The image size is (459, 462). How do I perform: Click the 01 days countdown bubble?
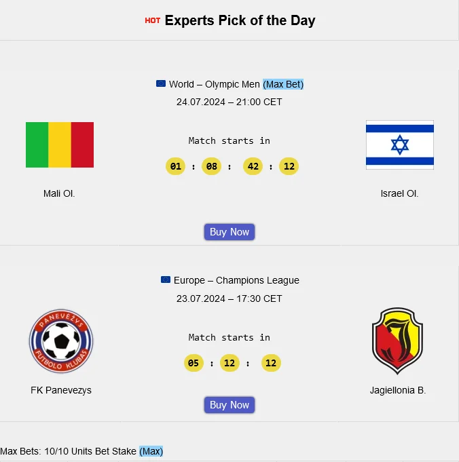(x=175, y=166)
